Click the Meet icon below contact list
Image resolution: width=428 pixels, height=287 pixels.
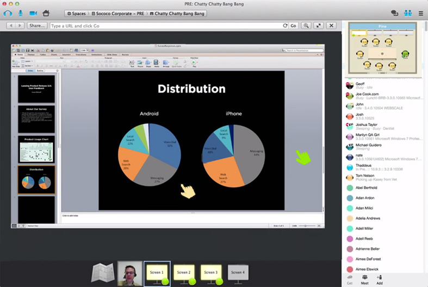(x=364, y=279)
